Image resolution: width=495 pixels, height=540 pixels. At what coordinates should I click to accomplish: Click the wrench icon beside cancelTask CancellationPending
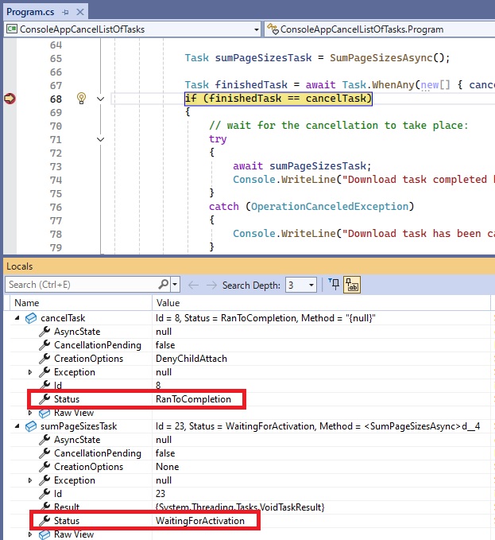point(44,344)
